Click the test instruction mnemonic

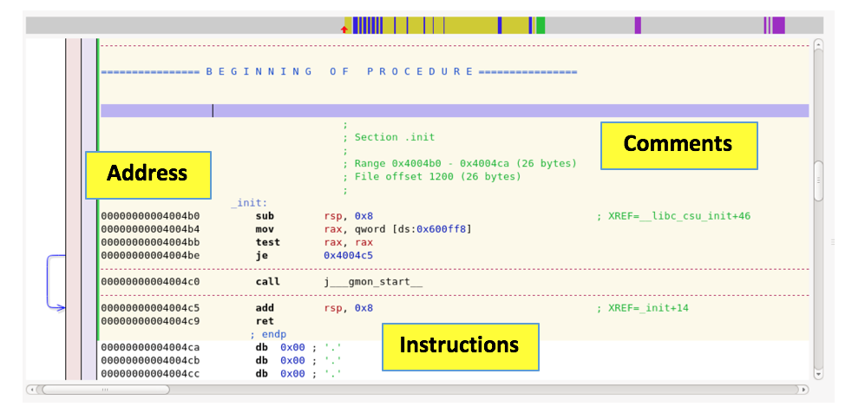(268, 242)
